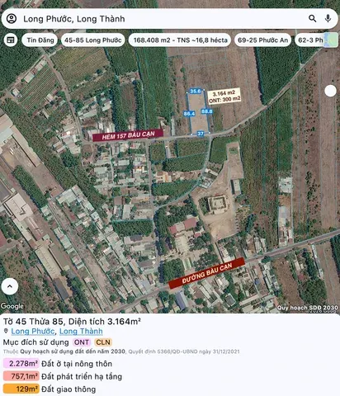The width and height of the screenshot is (340, 396).
Task: Open the Long Phước link
Action: point(33,332)
